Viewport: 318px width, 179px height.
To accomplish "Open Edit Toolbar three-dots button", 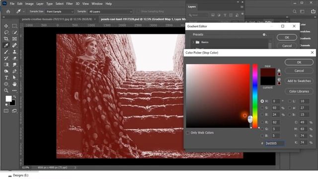I will pyautogui.click(x=14, y=90).
